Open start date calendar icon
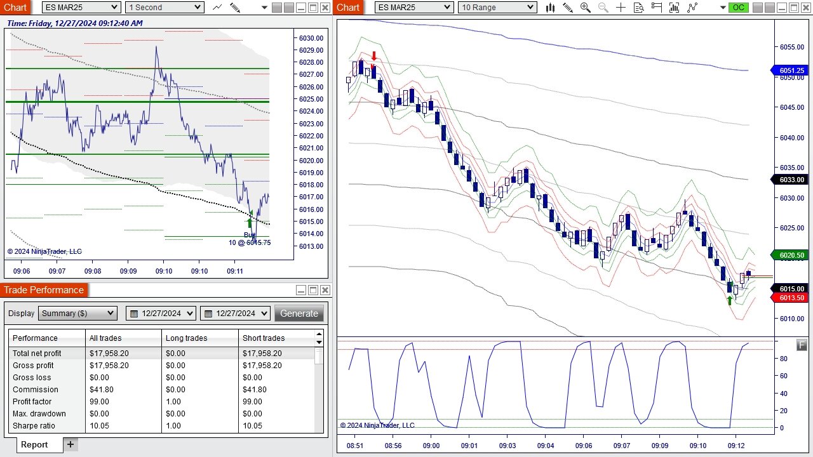 tap(134, 314)
